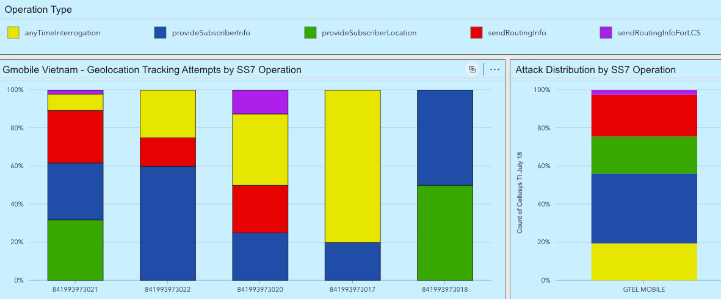Click red segment of GTEL MOBILE bar
721x299 pixels.
644,116
